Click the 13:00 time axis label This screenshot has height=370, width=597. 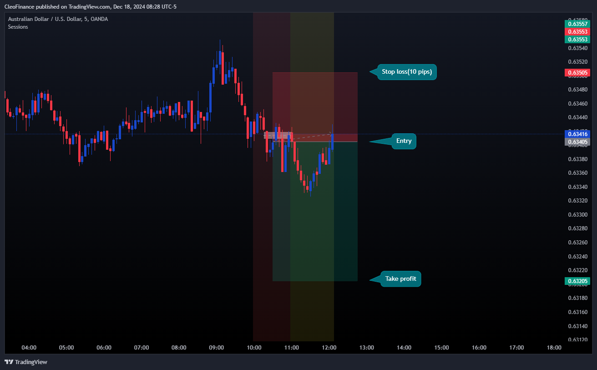pyautogui.click(x=367, y=348)
